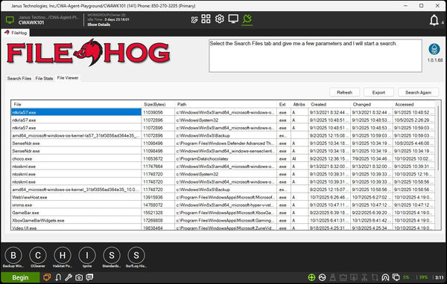Launch the Ignite circle I shortcut
Screen dimensions: 447x284
[87, 256]
